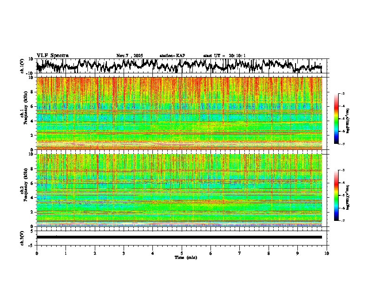The height and width of the screenshot is (284, 368).
Task: Click the "VLF Spectra" plot title
Action: (x=53, y=56)
